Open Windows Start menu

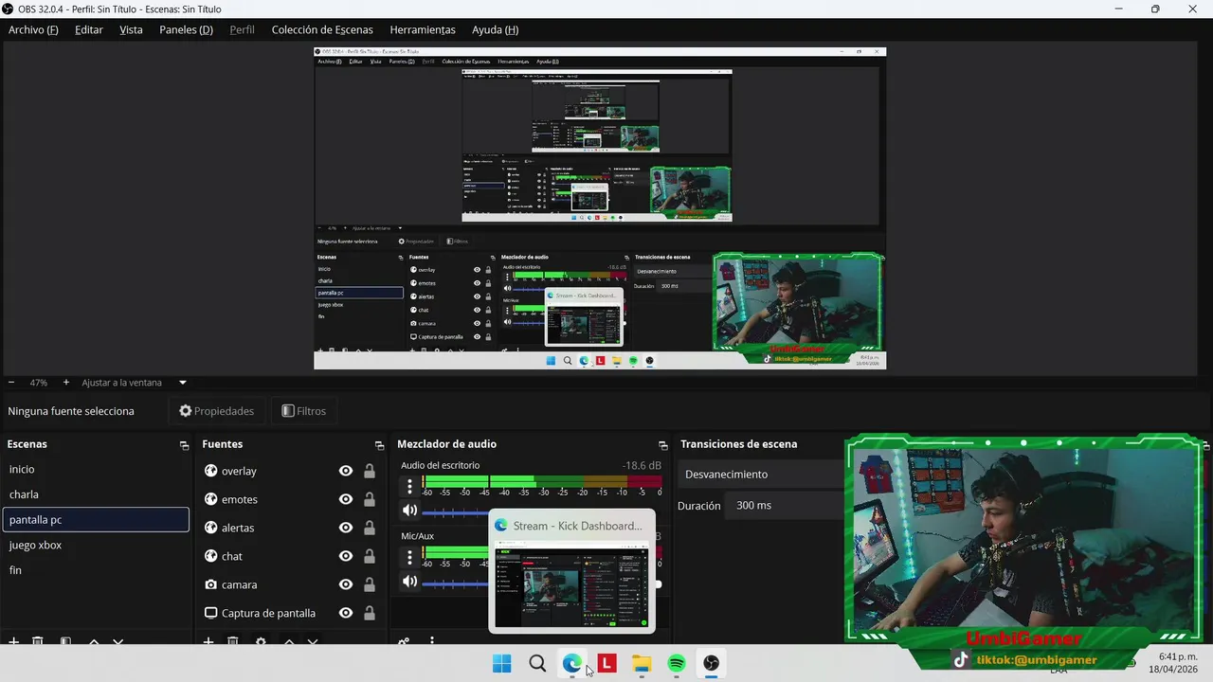pos(502,663)
